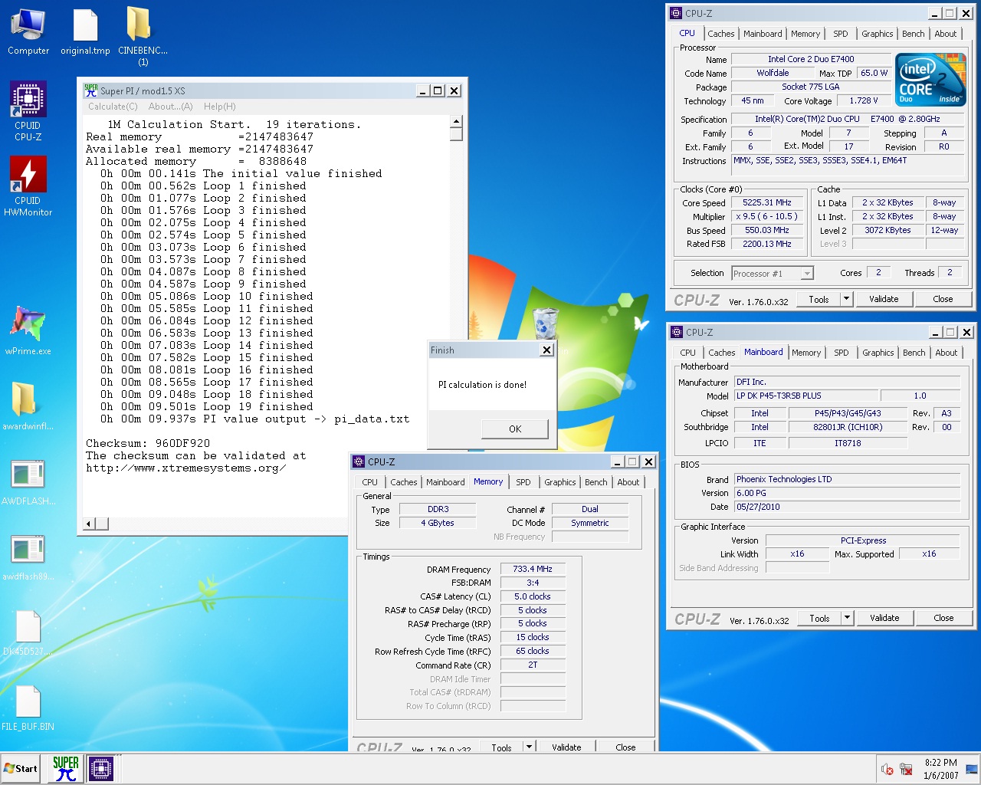Open the CINEBENC... folder icon
Screen dimensions: 981x785
coord(143,36)
